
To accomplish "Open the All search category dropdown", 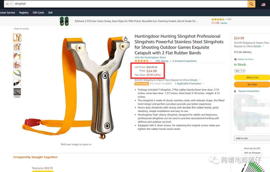I will click(x=8, y=4).
